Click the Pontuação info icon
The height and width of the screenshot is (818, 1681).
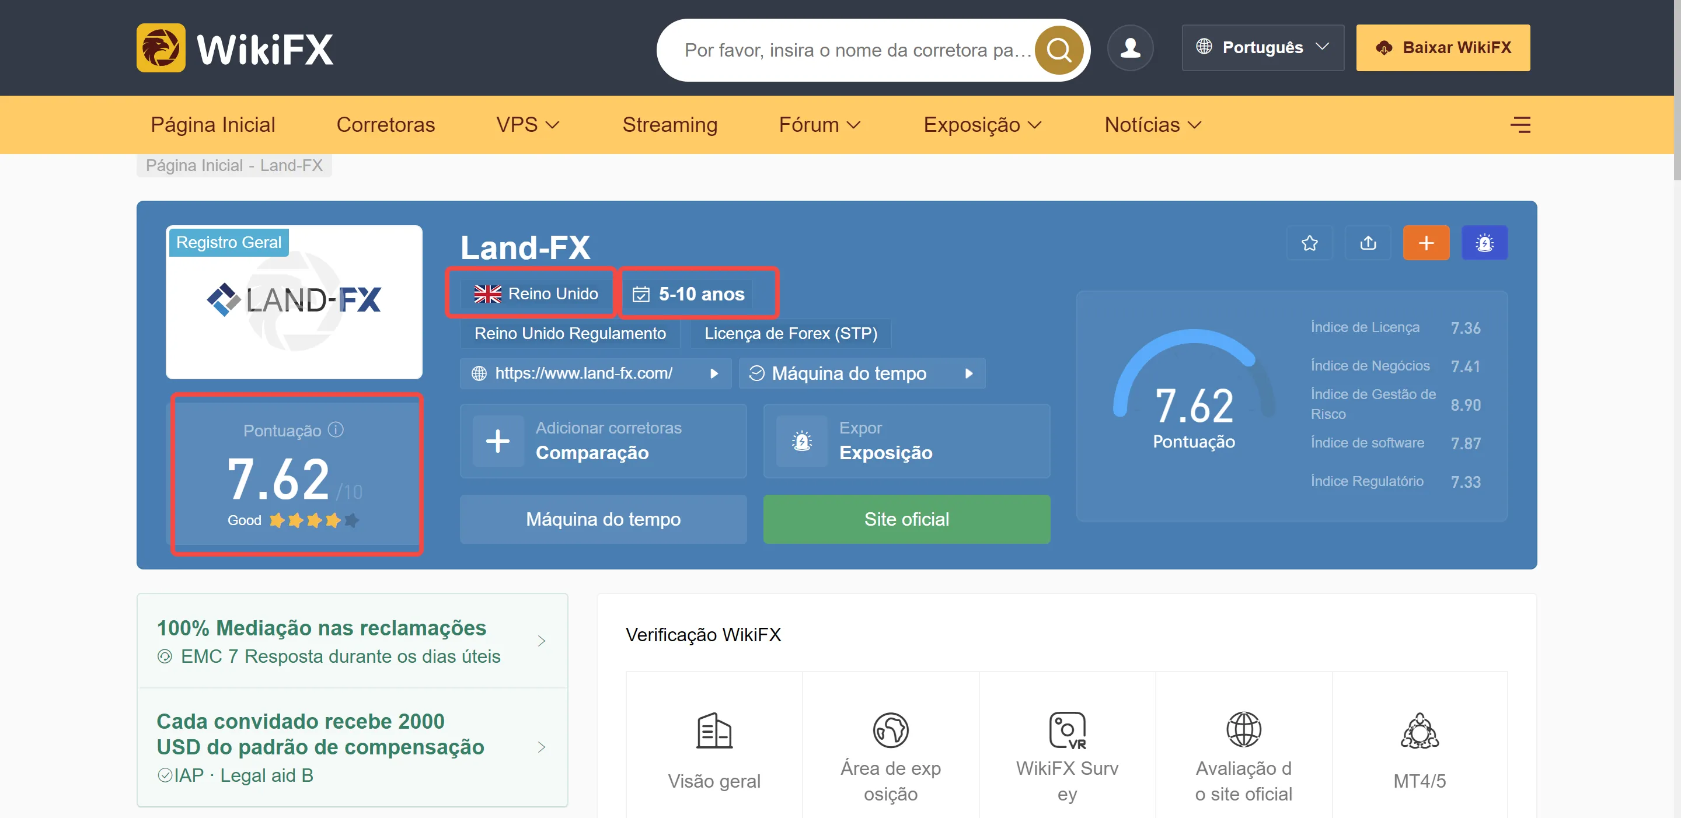click(x=336, y=429)
